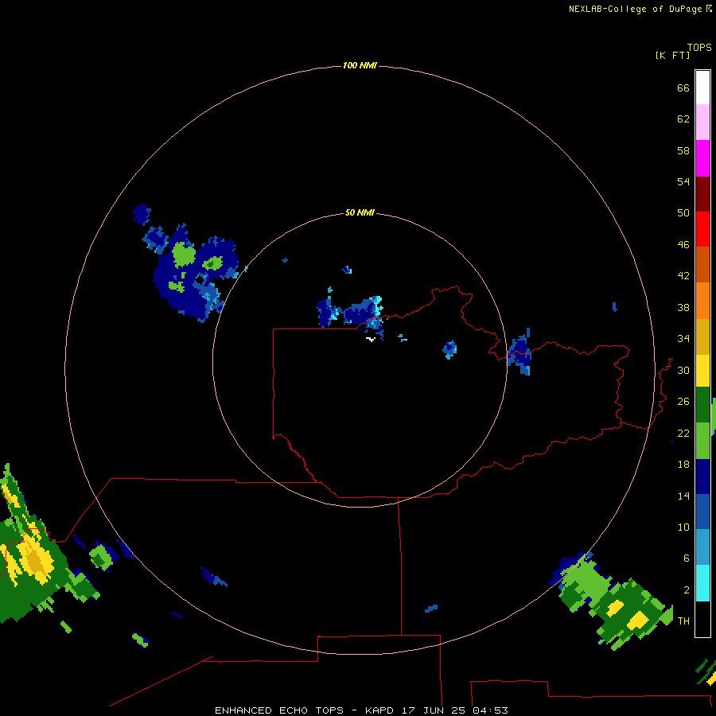
Task: Click the cyan legend swatch
Action: 702,583
